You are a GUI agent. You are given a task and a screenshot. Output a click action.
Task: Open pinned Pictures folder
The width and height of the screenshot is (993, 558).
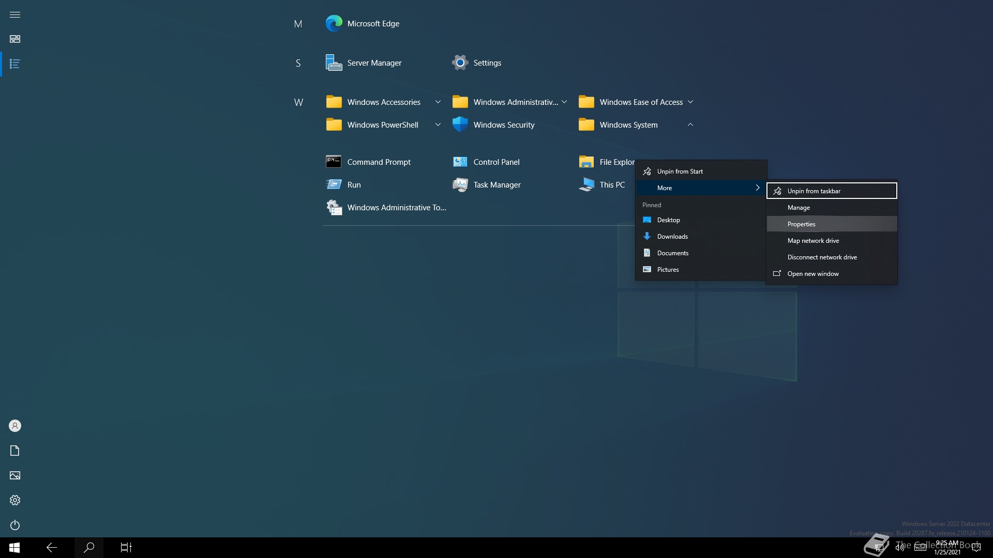[701, 270]
